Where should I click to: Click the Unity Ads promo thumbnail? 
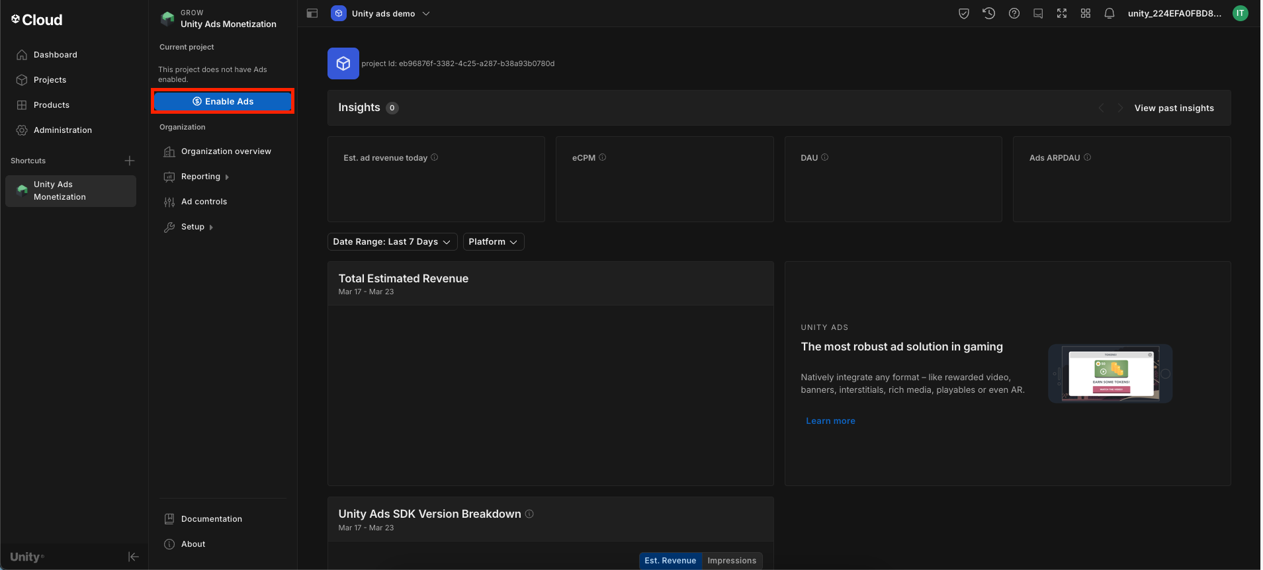[x=1110, y=374]
